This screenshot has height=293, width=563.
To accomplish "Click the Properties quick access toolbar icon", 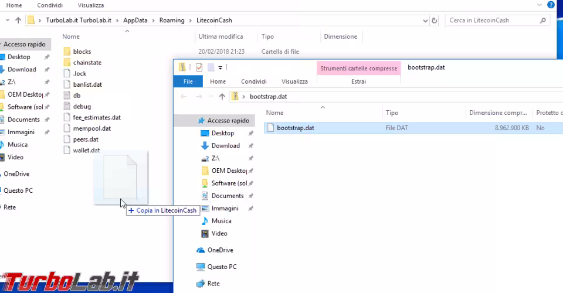I will click(x=199, y=67).
